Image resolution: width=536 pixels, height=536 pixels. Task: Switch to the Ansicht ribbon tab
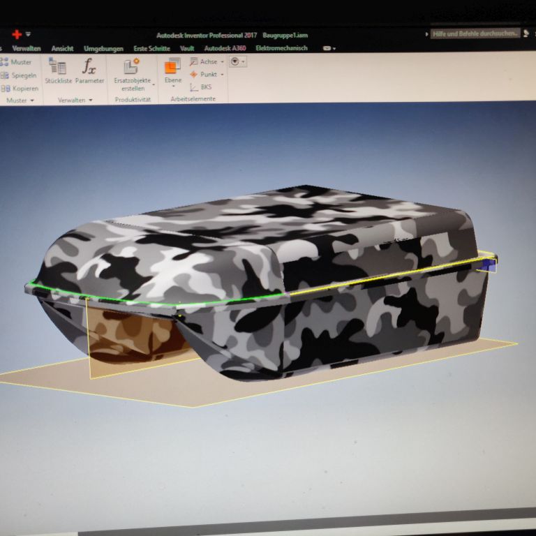[x=62, y=49]
